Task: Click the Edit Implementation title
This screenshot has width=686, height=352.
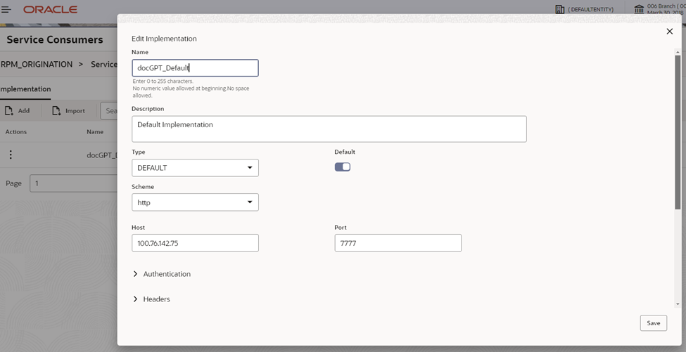Action: point(164,39)
